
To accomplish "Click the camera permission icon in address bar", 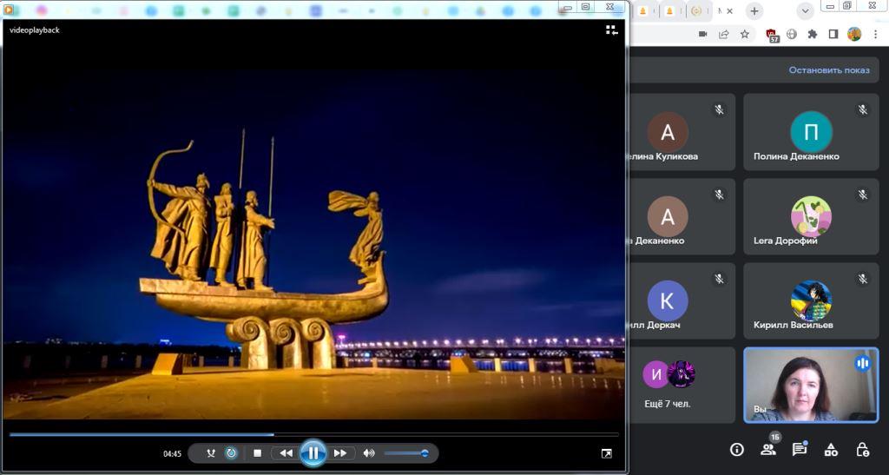I will (x=703, y=34).
